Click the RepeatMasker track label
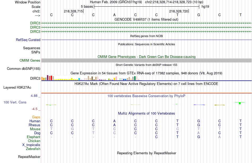The height and width of the screenshot is (163, 252). pyautogui.click(x=29, y=157)
